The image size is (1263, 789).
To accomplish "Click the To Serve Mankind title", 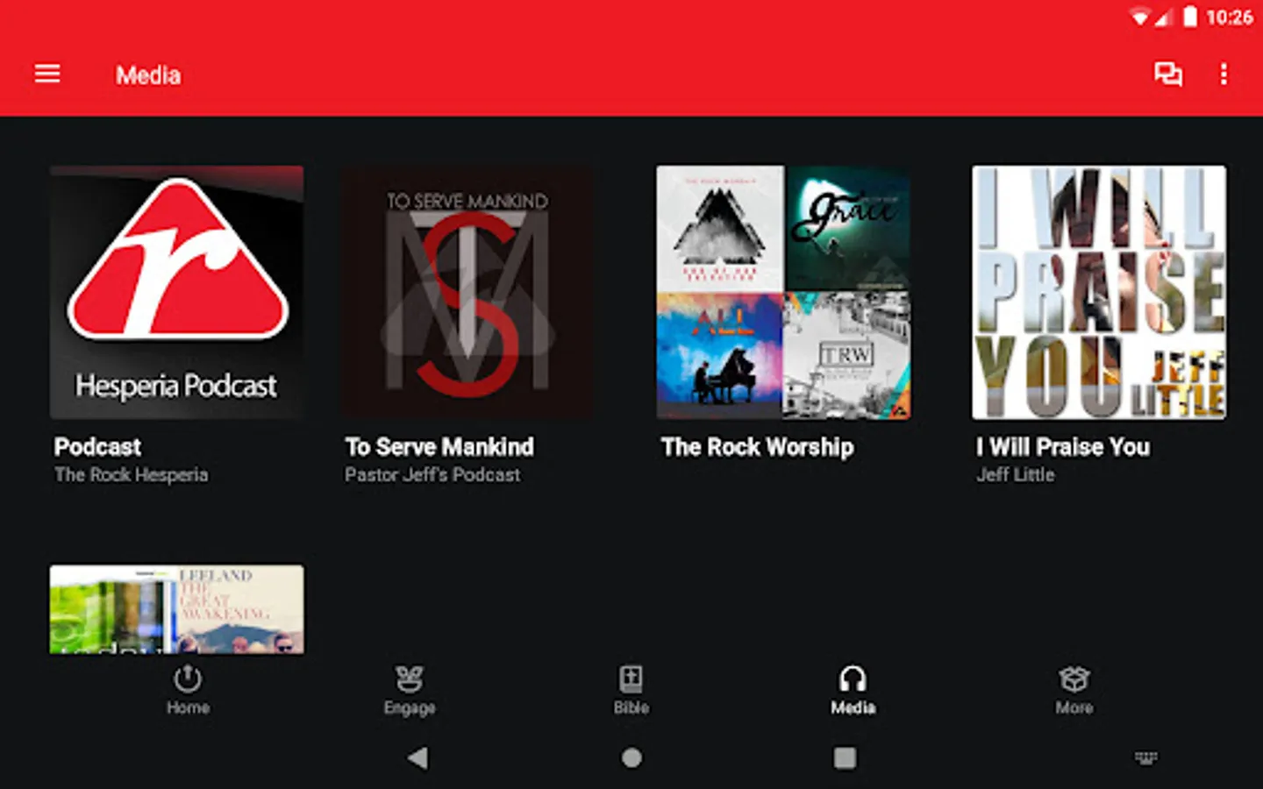I will click(x=439, y=447).
